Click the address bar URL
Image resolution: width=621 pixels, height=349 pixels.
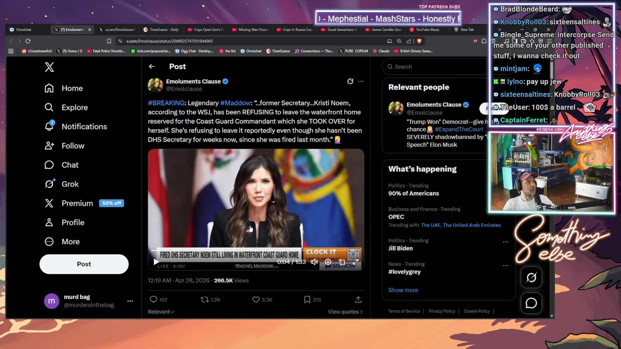(x=170, y=41)
